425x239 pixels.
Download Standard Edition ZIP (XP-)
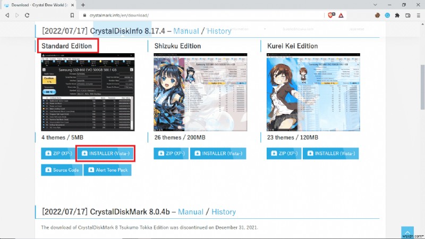tap(58, 153)
